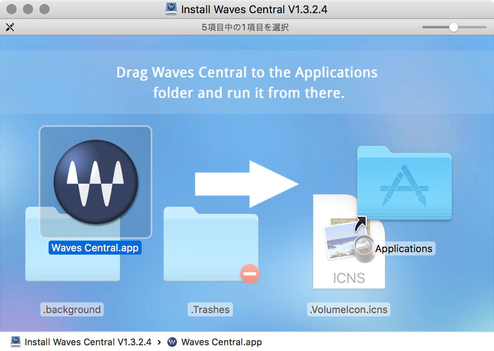Click the Waves Central.app filename label
This screenshot has height=351, width=494.
(95, 248)
